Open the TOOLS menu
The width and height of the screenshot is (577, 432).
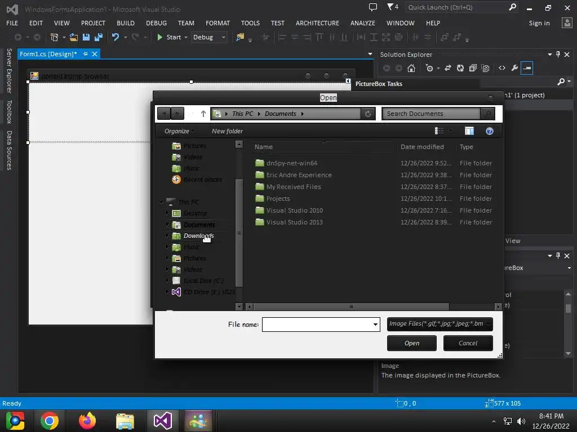coord(250,23)
